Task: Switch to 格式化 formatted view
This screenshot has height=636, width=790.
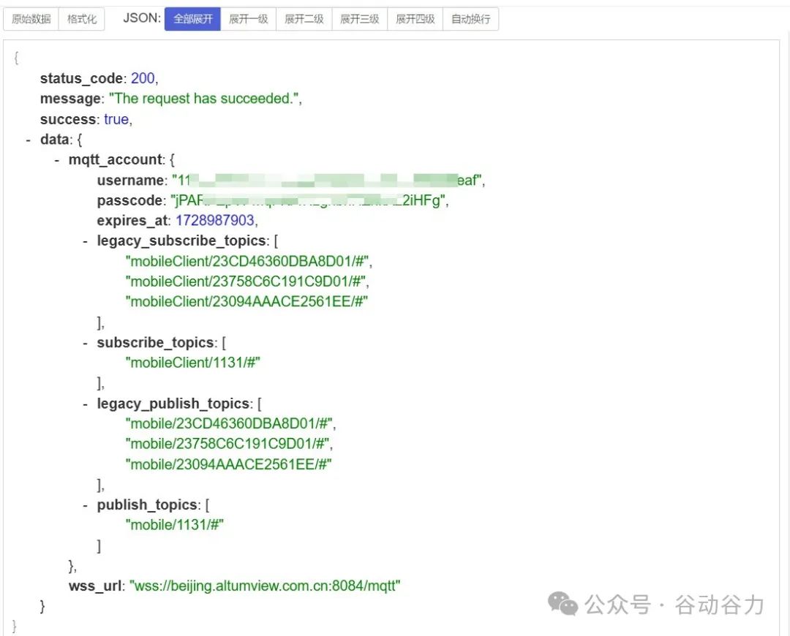Action: coord(82,19)
